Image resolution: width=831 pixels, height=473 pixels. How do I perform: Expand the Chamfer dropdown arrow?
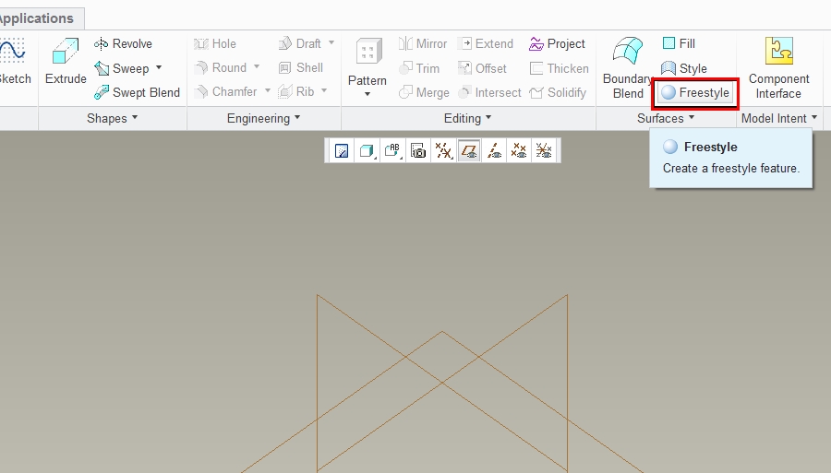click(x=268, y=91)
